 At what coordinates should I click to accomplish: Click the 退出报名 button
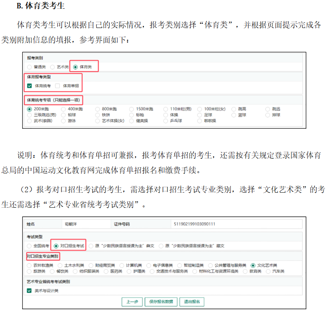pos(192,302)
